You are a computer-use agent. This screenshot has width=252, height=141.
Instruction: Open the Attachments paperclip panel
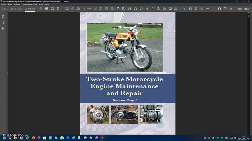point(3,28)
